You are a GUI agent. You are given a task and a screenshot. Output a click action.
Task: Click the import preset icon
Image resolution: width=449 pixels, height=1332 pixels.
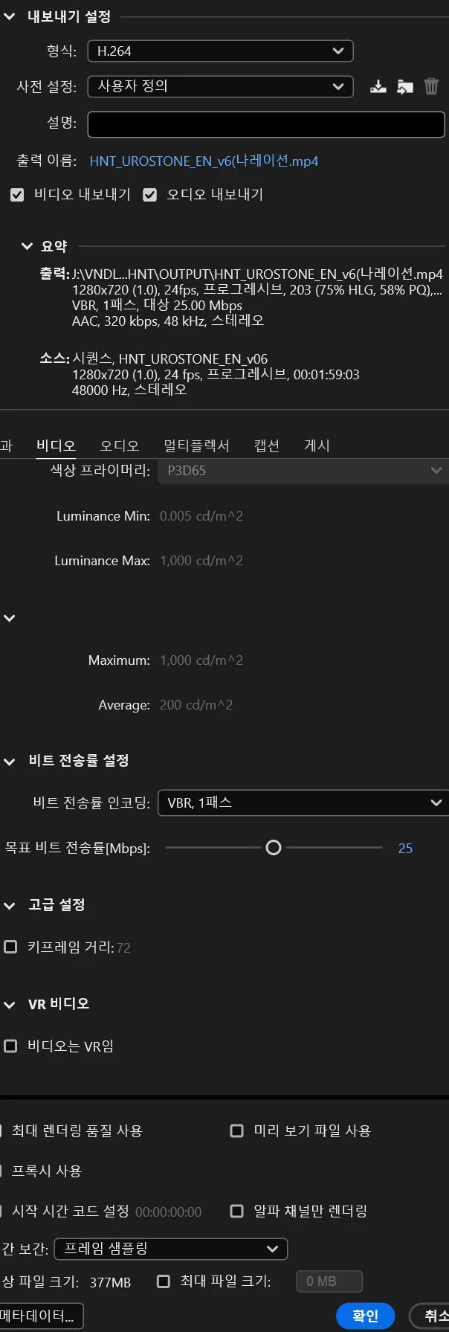tap(404, 86)
